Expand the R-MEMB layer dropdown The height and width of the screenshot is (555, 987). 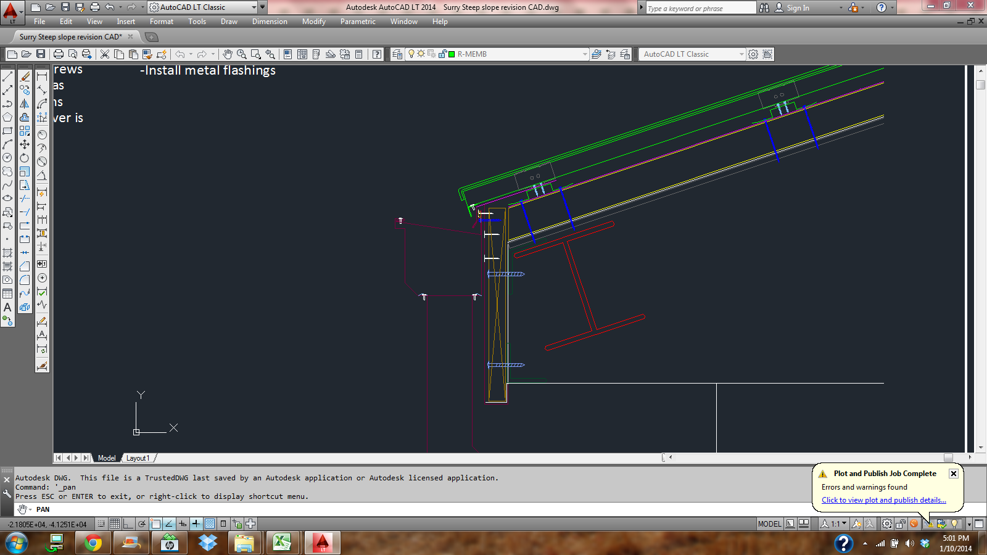tap(585, 54)
